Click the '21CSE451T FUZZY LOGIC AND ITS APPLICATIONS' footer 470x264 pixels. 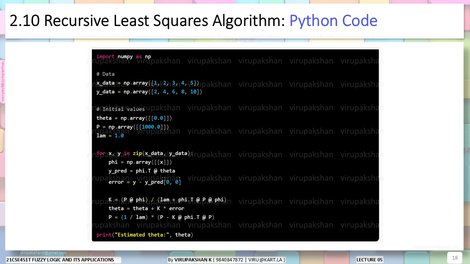coord(61,260)
